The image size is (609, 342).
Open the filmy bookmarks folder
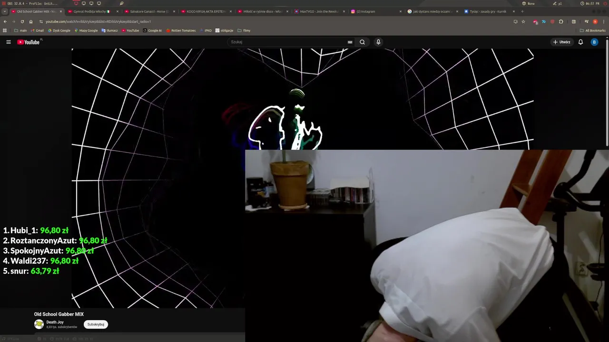(x=244, y=30)
